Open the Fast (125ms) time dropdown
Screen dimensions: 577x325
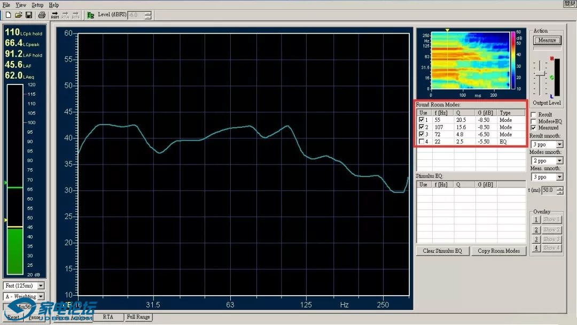(41, 286)
